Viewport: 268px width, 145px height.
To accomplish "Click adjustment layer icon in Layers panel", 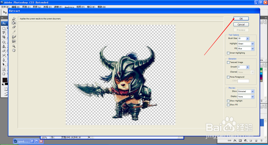I will pyautogui.click(x=245, y=141).
